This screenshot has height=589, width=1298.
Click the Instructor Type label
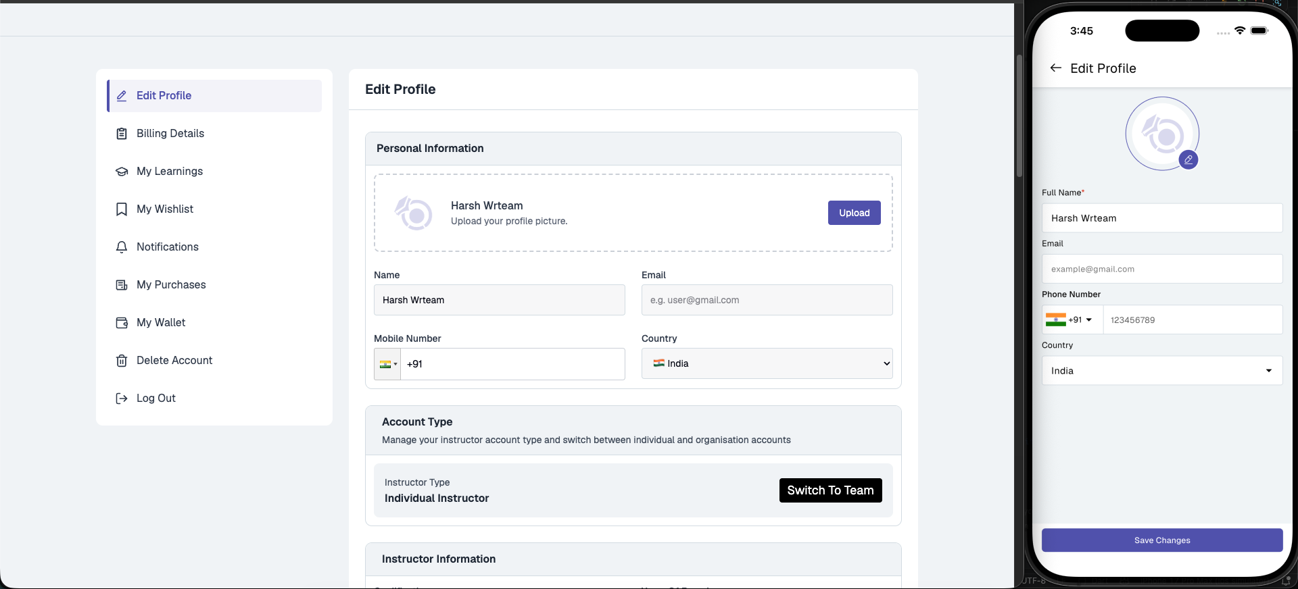click(x=417, y=482)
